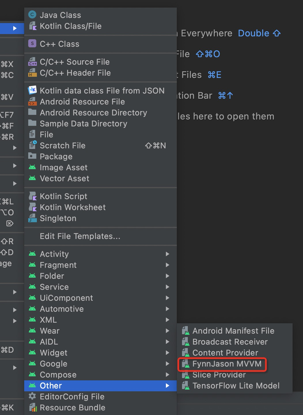Click the C++ Class icon

(33, 44)
